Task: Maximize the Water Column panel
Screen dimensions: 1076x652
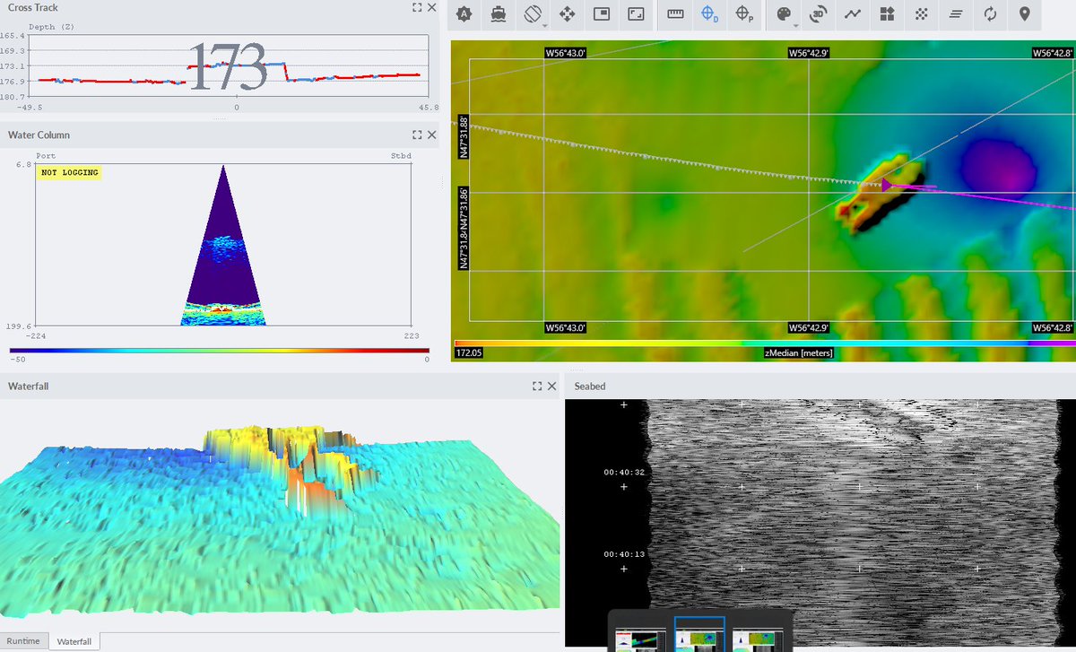Action: (x=417, y=135)
